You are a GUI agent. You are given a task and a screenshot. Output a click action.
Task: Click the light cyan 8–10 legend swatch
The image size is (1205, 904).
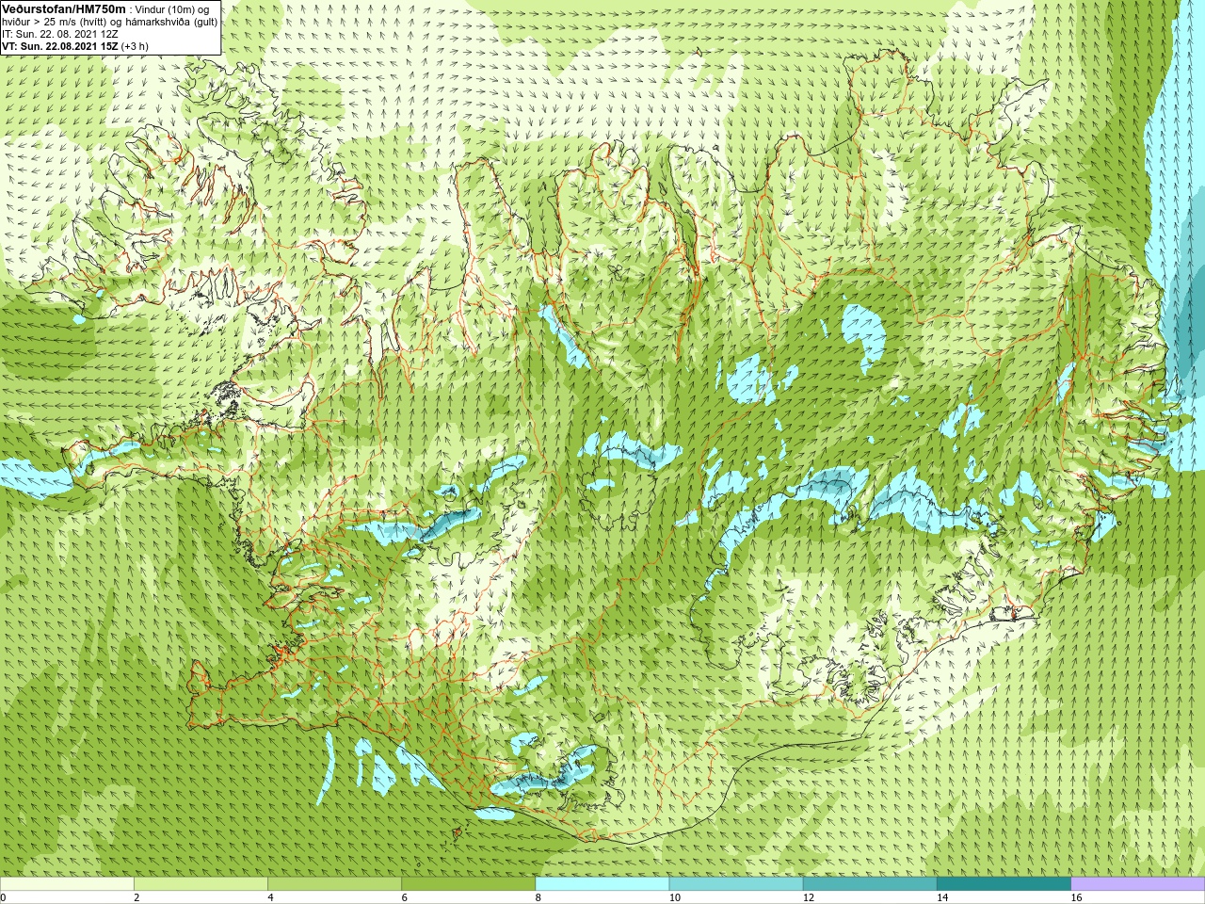[x=602, y=883]
